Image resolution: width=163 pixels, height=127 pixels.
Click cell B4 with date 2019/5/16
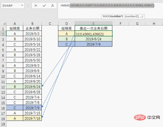tap(32, 44)
